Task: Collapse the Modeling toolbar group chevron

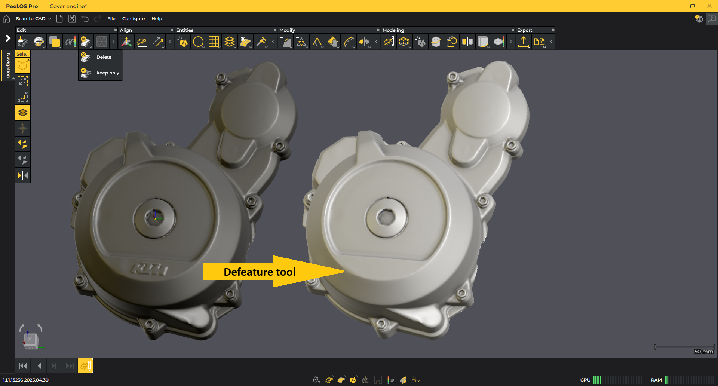Action: click(x=511, y=42)
